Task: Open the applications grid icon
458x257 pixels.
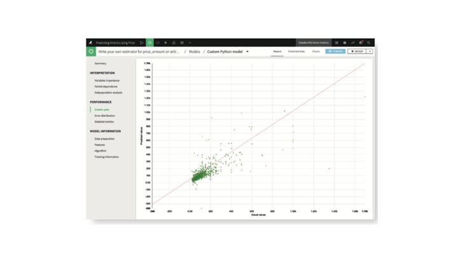Action: click(x=337, y=43)
